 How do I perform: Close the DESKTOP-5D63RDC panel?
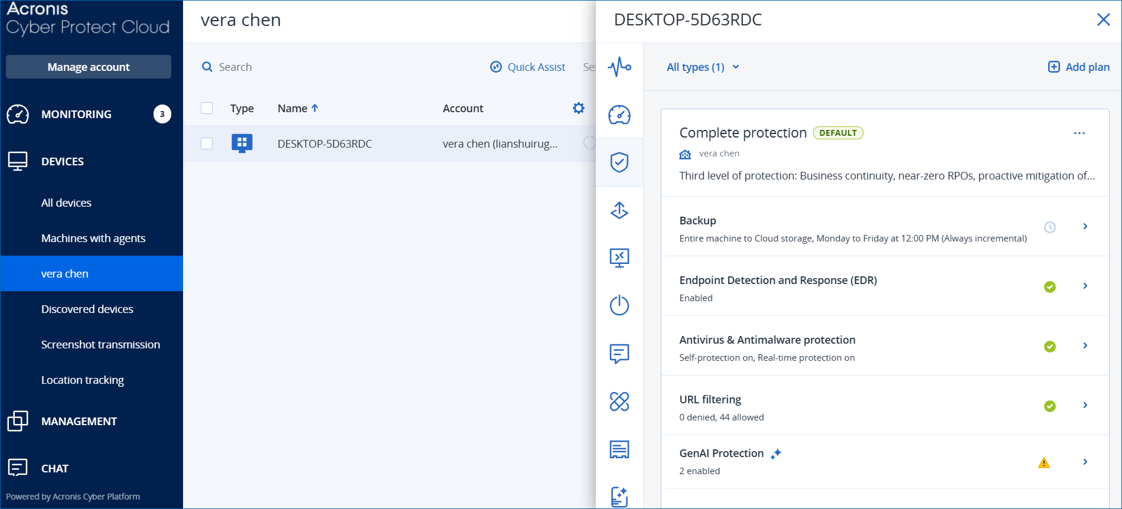1103,19
